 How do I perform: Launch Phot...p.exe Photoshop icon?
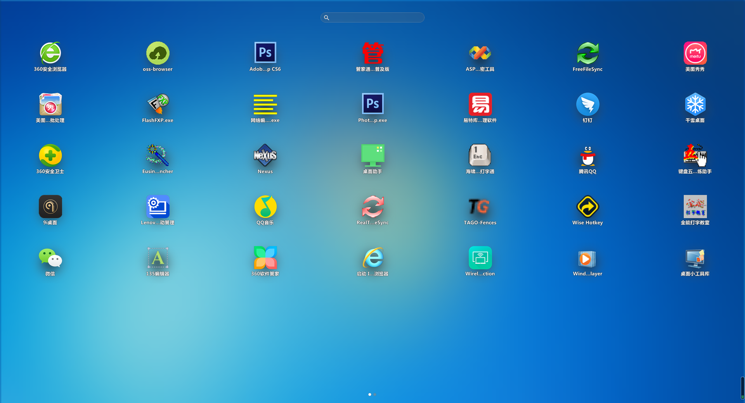[373, 103]
